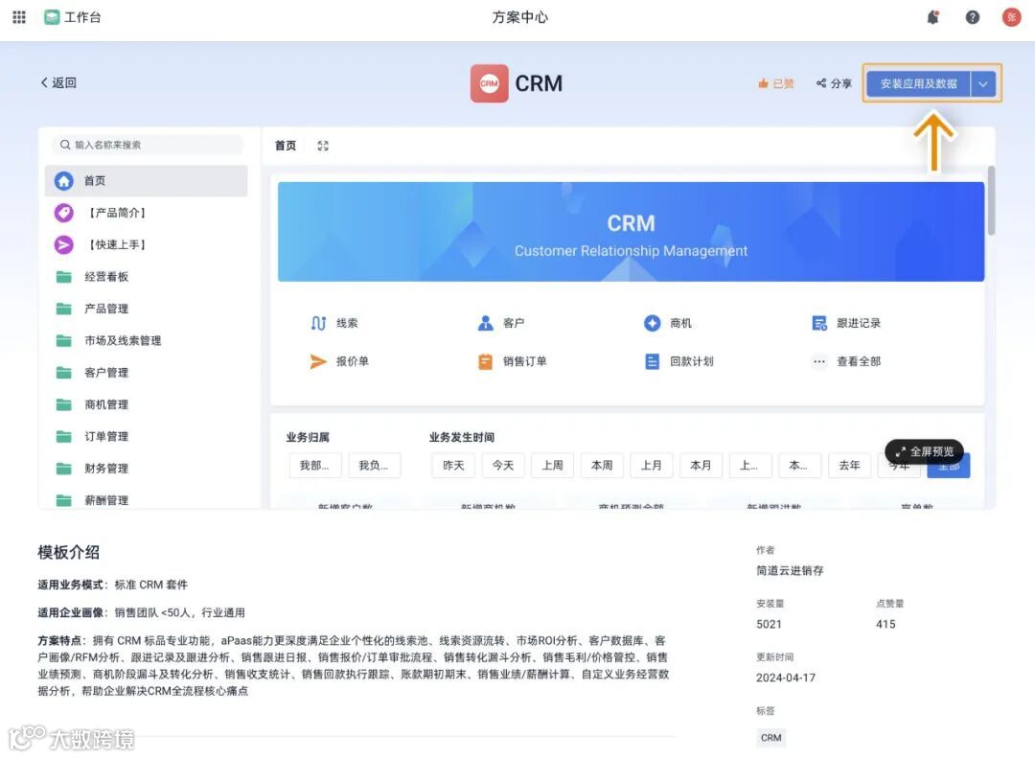Select the 去年 time filter
This screenshot has height=758, width=1035.
tap(849, 466)
